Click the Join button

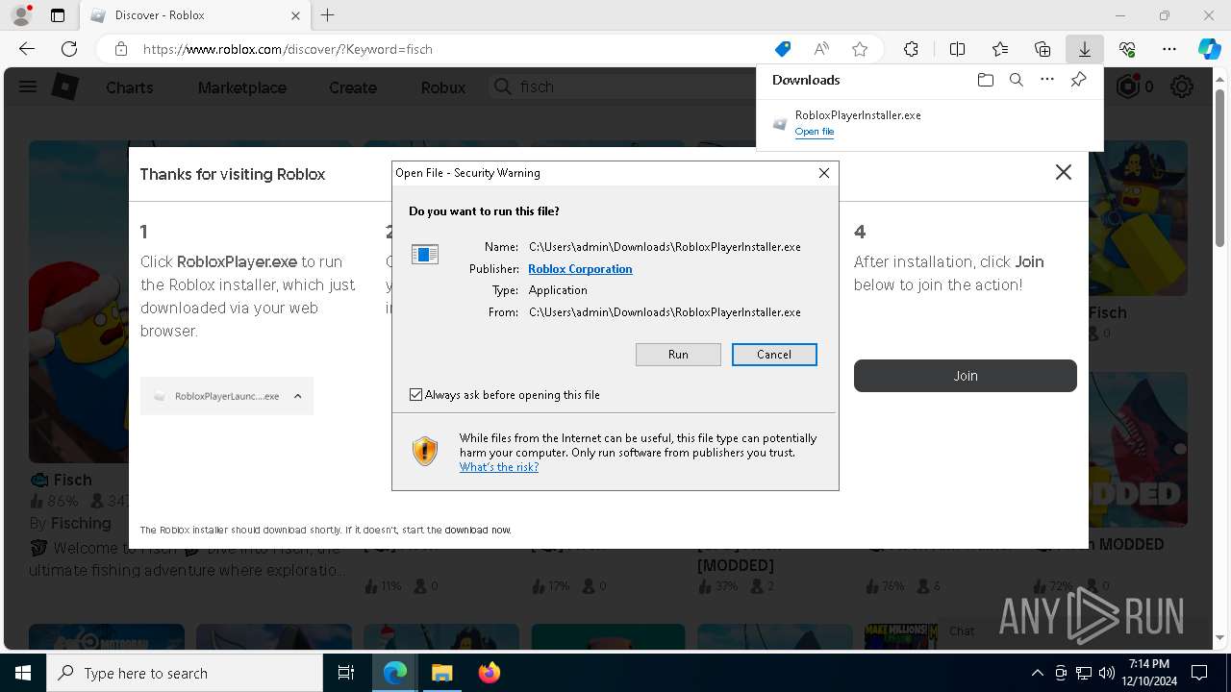click(x=966, y=376)
